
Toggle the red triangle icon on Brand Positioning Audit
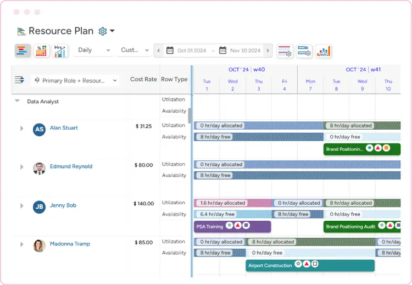tap(390, 225)
